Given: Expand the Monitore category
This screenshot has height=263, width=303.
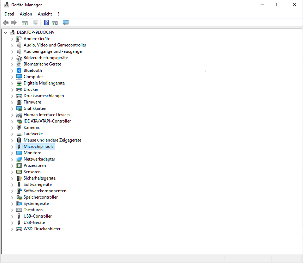Looking at the screenshot, I should click(12, 153).
